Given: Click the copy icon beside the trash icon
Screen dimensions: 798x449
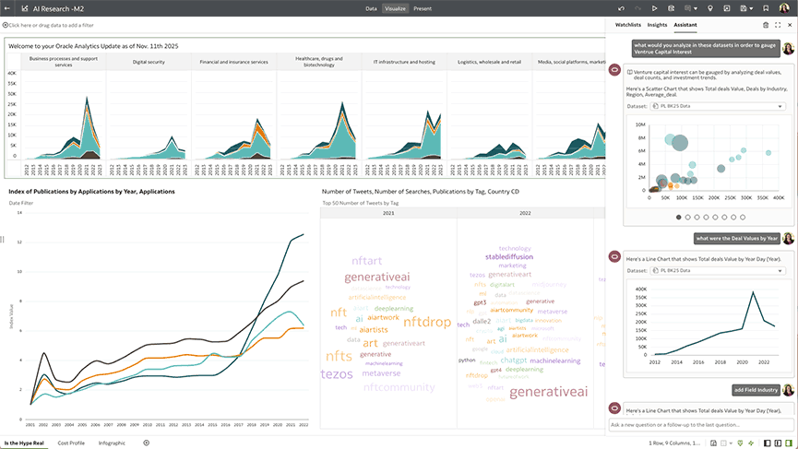Looking at the screenshot, I should [x=778, y=25].
